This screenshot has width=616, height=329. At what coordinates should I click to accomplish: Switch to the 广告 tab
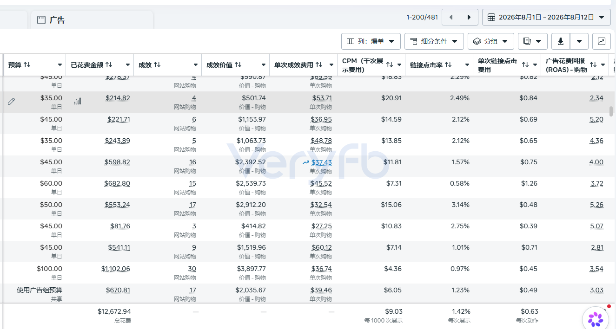(x=92, y=20)
